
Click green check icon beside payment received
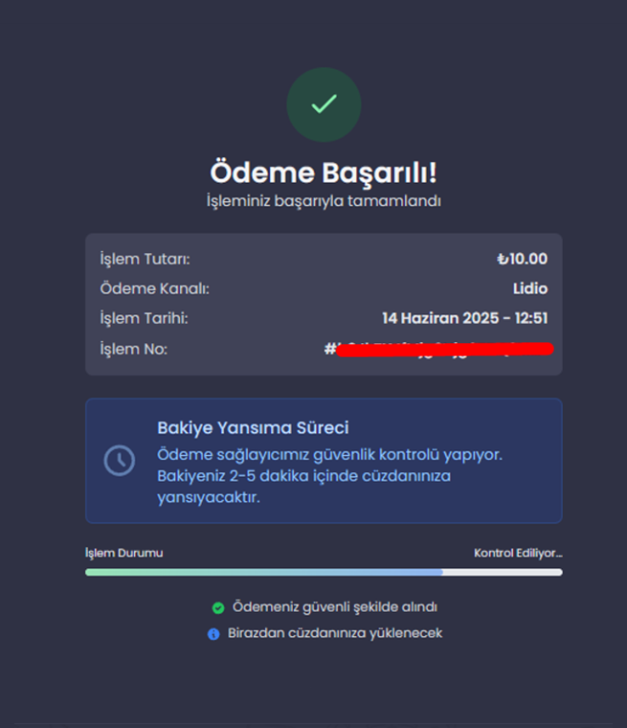click(x=218, y=607)
